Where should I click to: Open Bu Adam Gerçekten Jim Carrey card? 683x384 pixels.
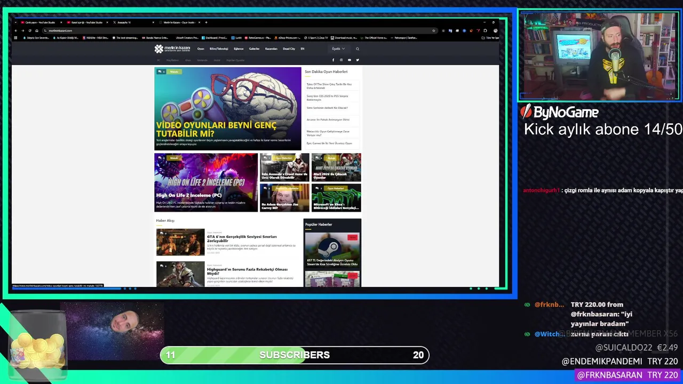pyautogui.click(x=284, y=198)
